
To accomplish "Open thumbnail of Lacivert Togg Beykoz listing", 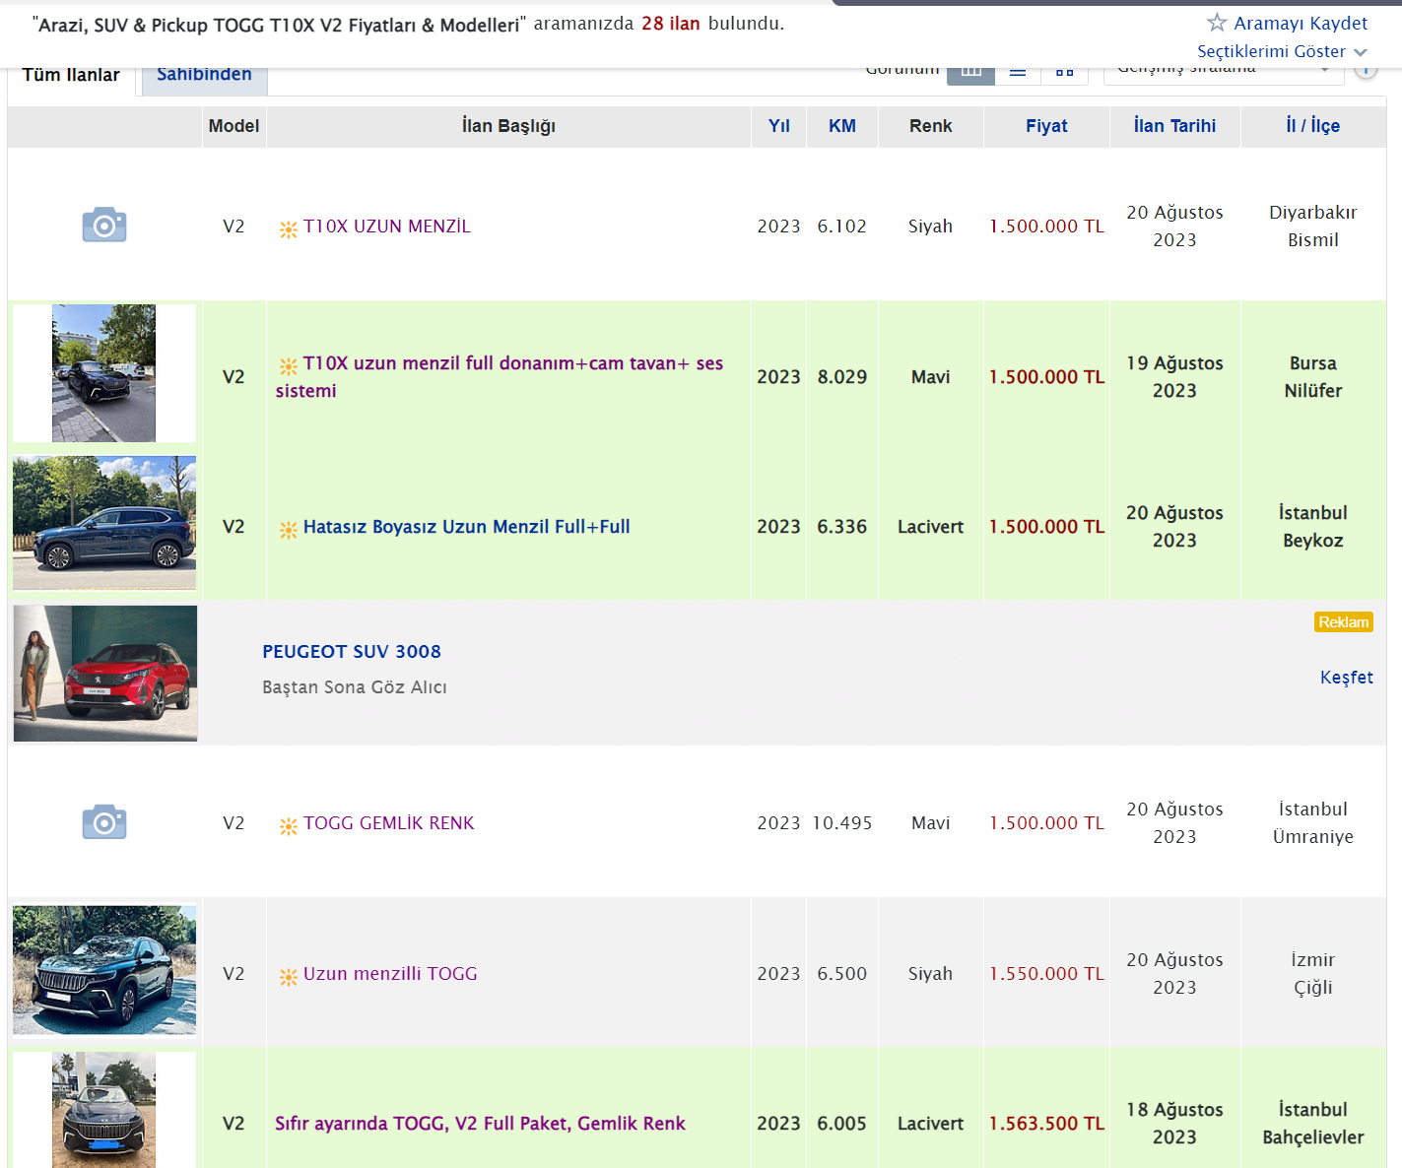I will tap(104, 523).
